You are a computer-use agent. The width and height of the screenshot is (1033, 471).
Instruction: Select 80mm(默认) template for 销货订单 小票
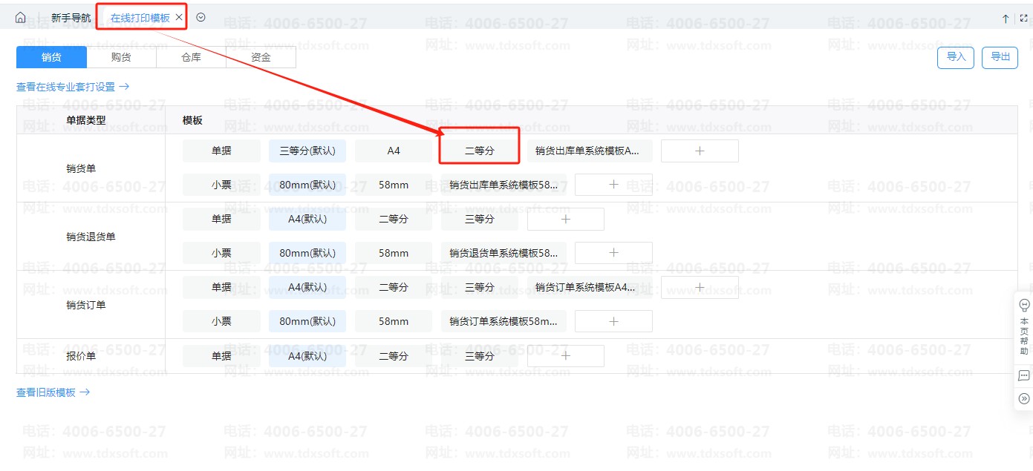[307, 321]
